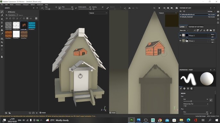Select the Smudge tool in left toolbar

[2, 26]
